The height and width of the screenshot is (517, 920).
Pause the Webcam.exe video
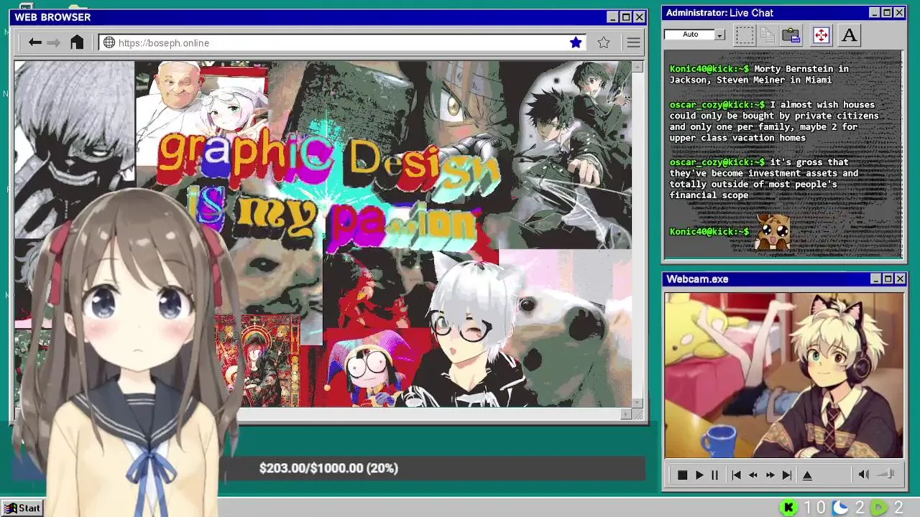tap(714, 475)
